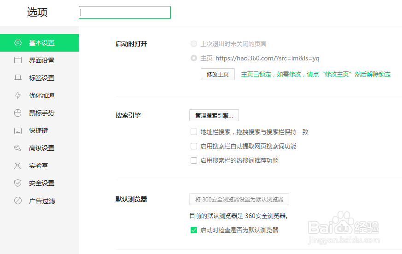Click the 界面设置 window icon

[x=18, y=60]
